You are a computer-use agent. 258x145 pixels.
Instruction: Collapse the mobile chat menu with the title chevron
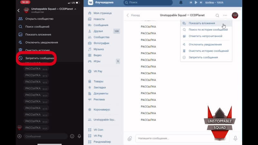coord(75,9)
